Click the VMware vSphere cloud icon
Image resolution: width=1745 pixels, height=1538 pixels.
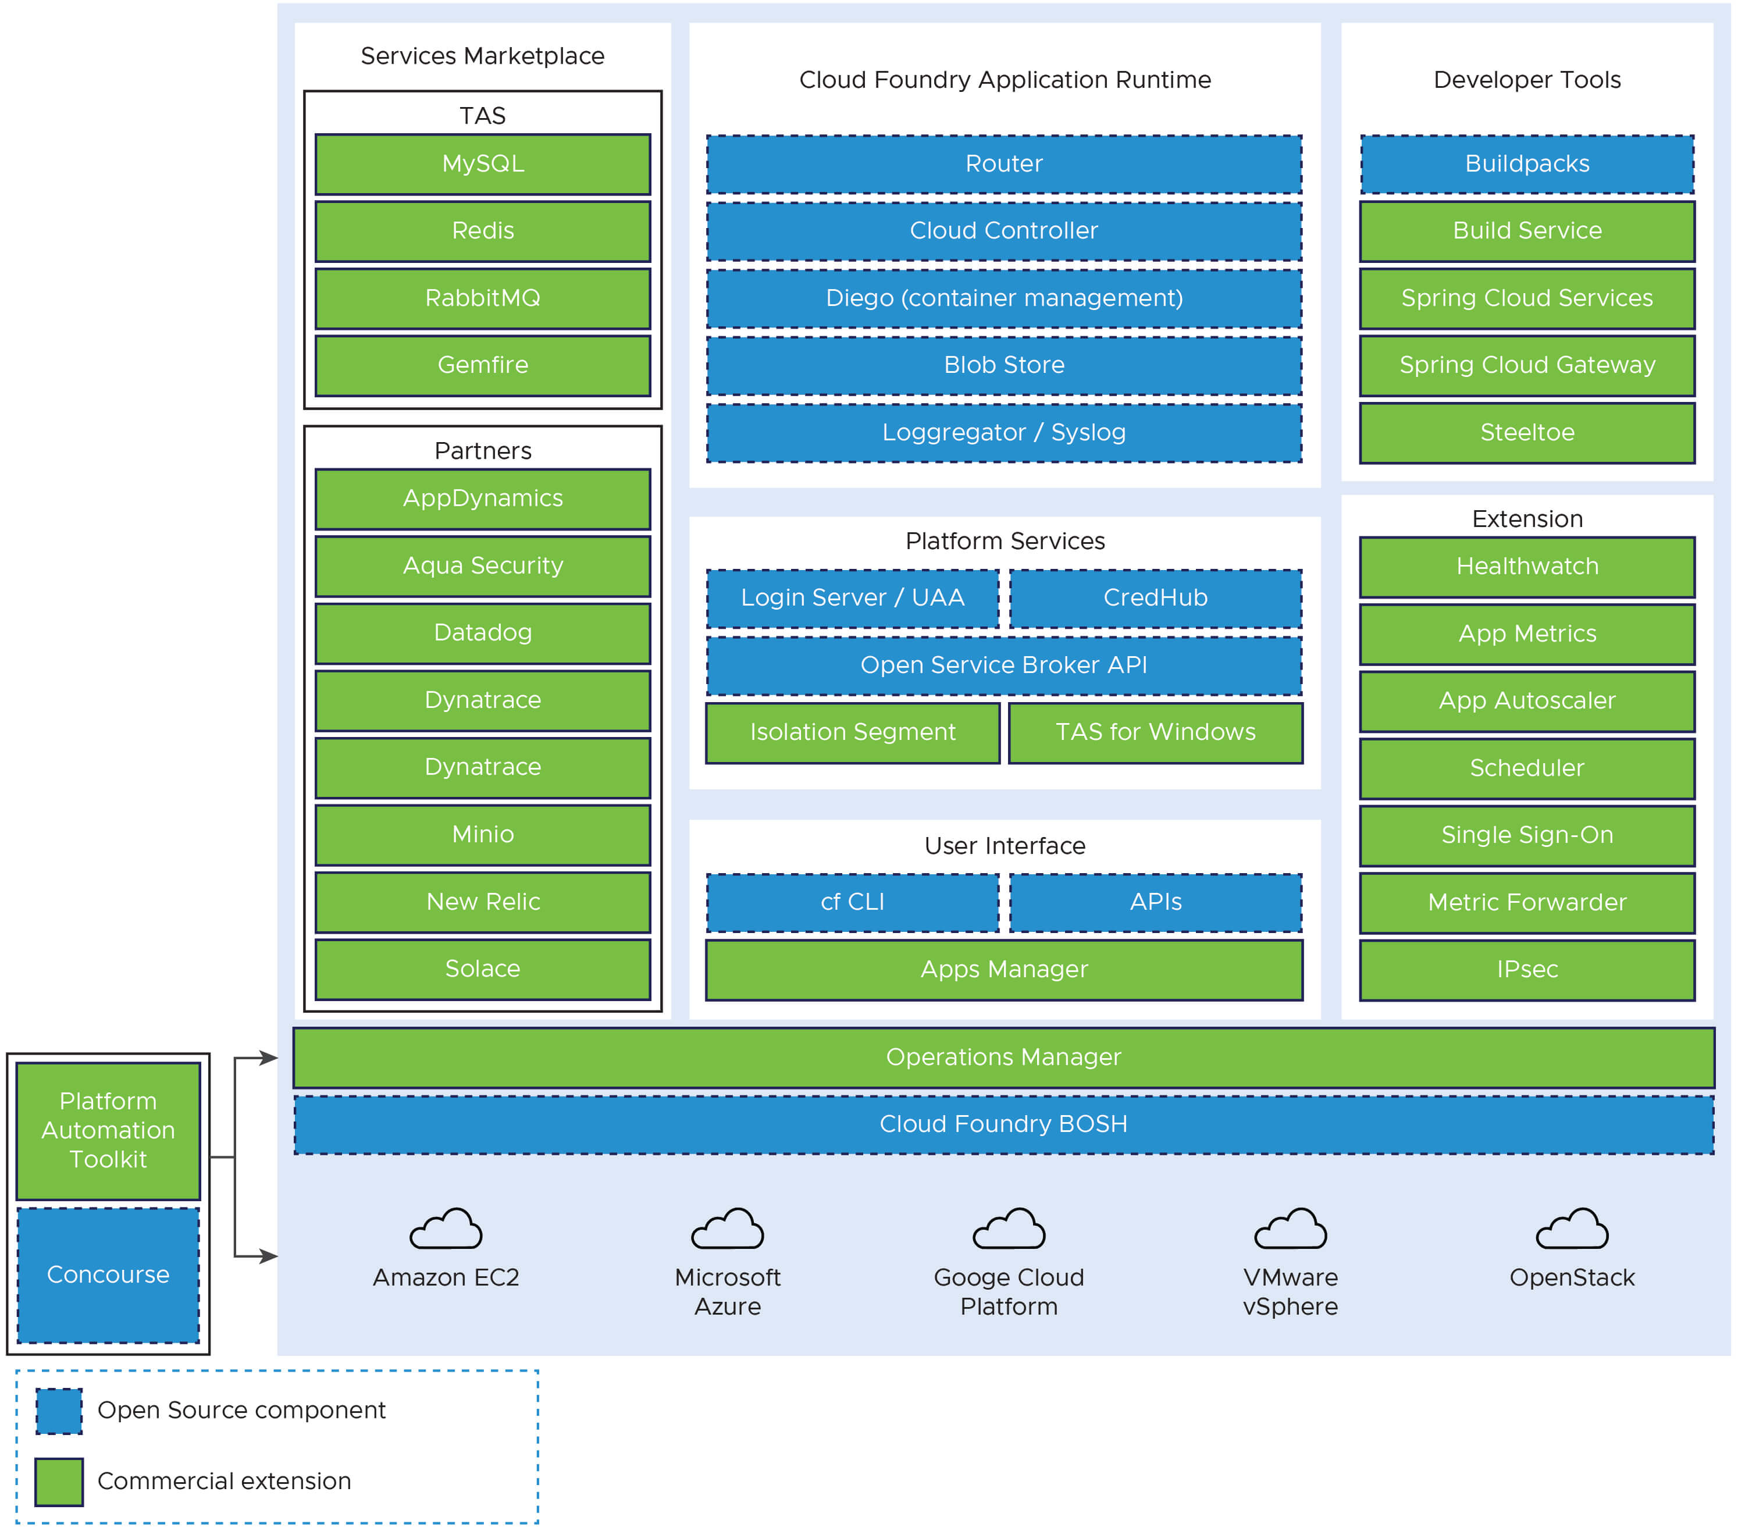click(1290, 1229)
